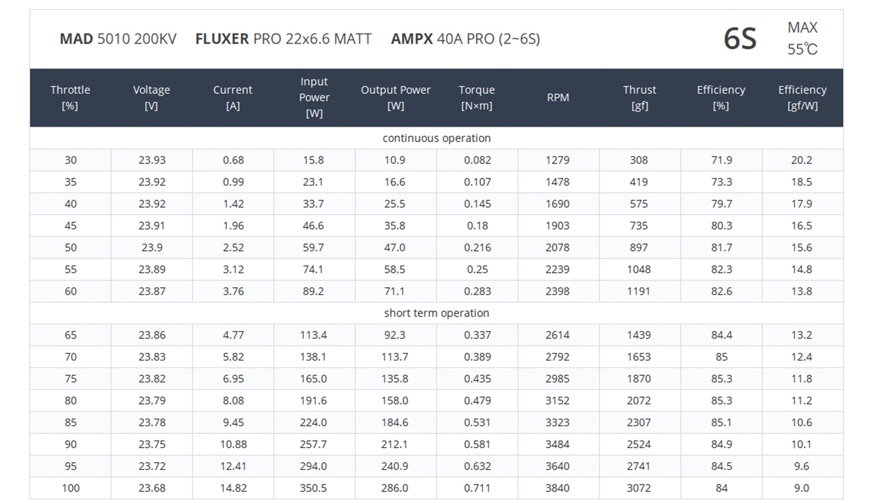Click the MAD 5010 200KV motor title

tap(118, 39)
